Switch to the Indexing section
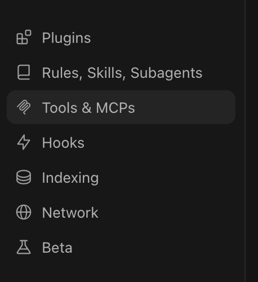 point(70,178)
